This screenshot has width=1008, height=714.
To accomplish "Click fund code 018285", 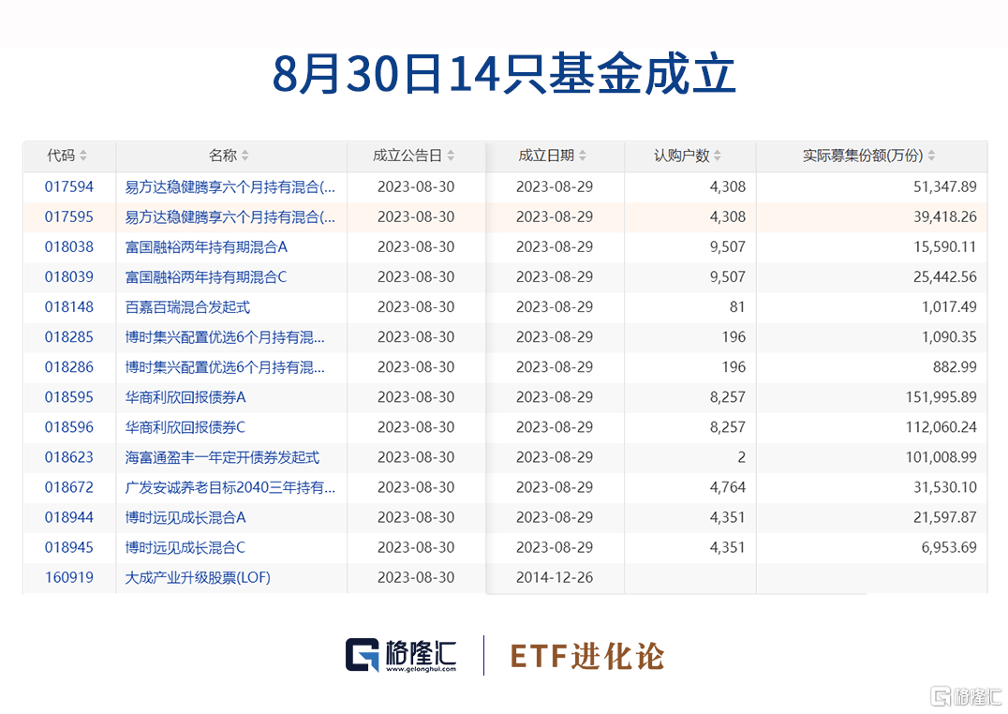I will (x=69, y=337).
